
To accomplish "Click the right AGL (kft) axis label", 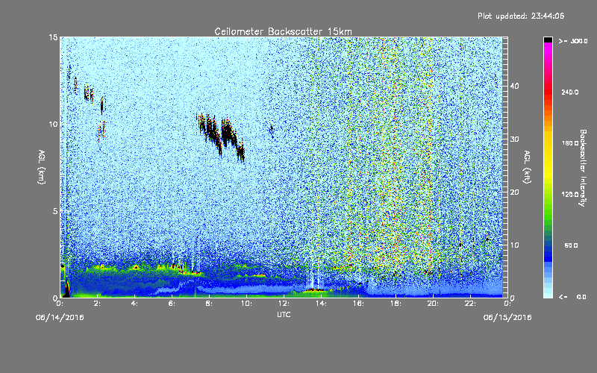I will 528,166.
